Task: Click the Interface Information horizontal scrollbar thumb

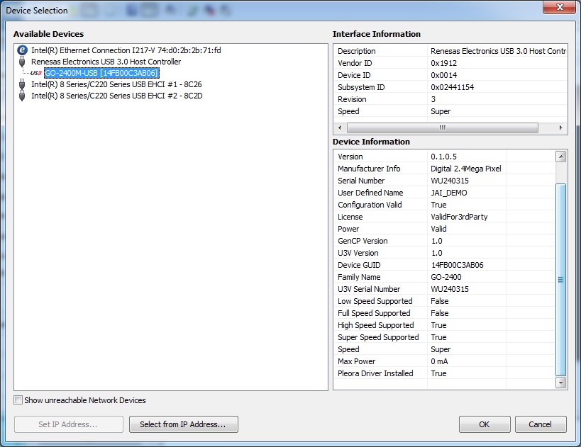Action: coord(443,128)
